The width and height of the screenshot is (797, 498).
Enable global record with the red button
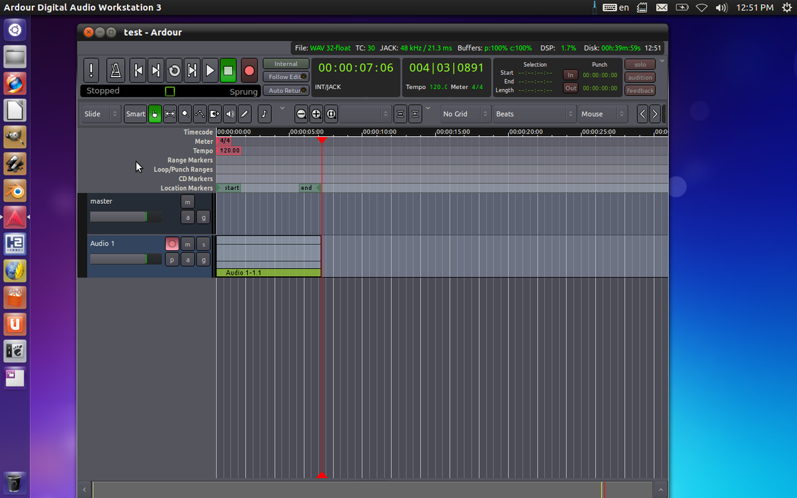249,70
